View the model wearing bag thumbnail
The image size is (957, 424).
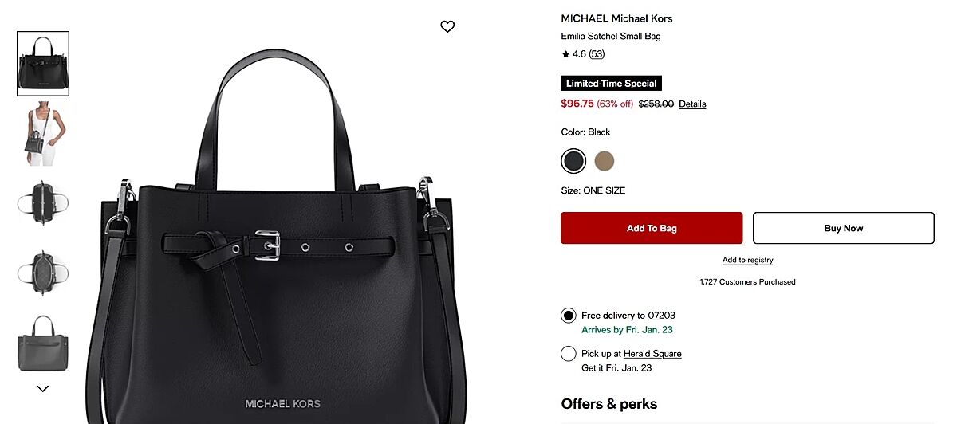click(x=43, y=133)
